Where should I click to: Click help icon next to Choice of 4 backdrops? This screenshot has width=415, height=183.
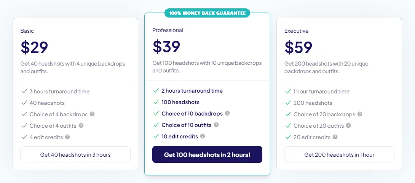coord(92,114)
